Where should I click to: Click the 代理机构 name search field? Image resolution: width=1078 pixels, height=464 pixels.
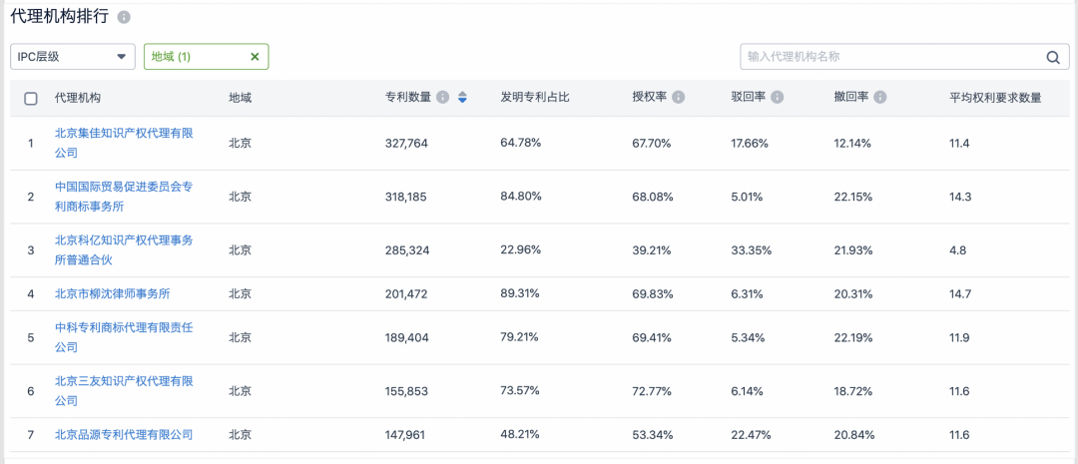pyautogui.click(x=888, y=57)
